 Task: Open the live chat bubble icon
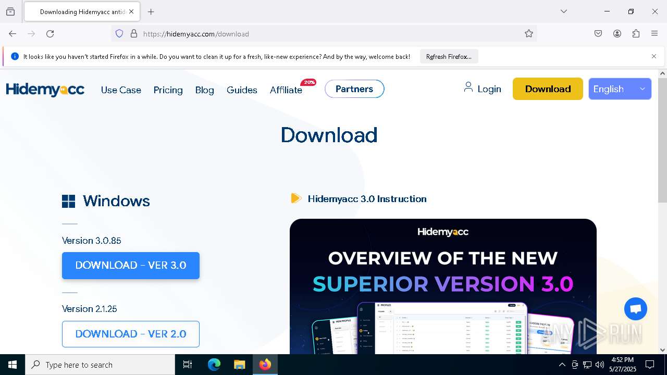tap(636, 309)
